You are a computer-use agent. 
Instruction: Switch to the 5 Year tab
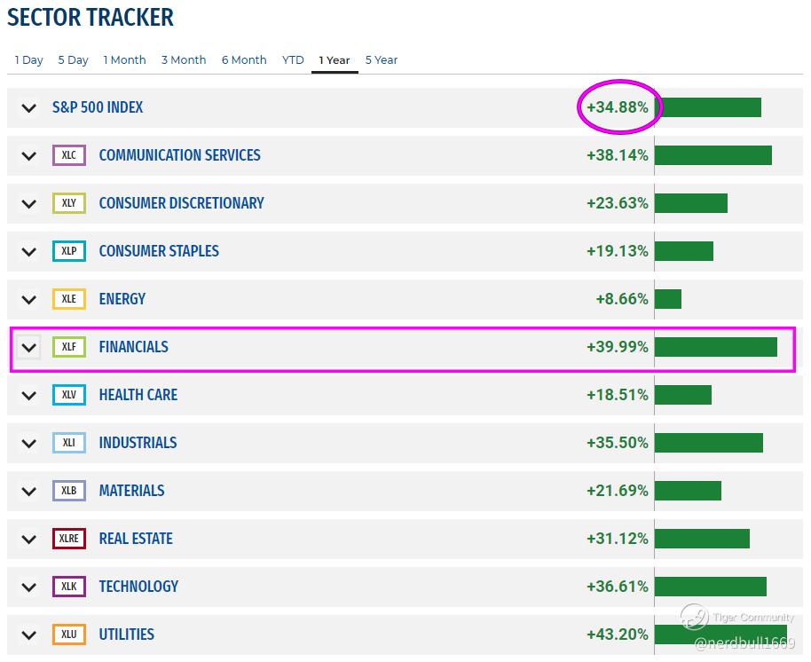[x=382, y=60]
